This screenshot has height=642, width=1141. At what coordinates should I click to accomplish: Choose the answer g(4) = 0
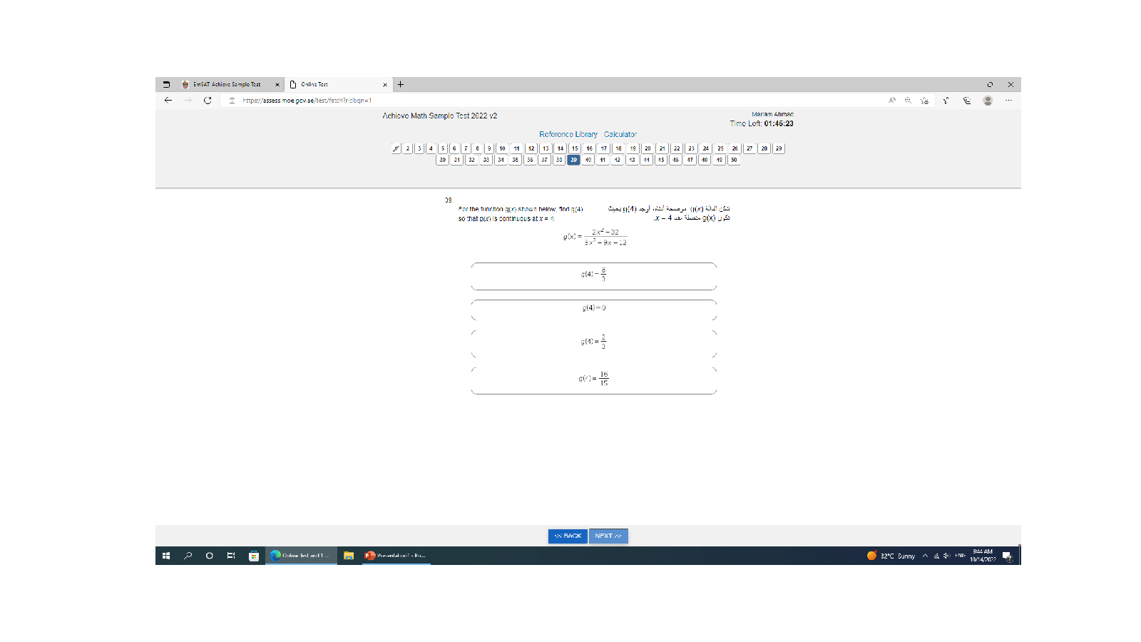point(593,308)
